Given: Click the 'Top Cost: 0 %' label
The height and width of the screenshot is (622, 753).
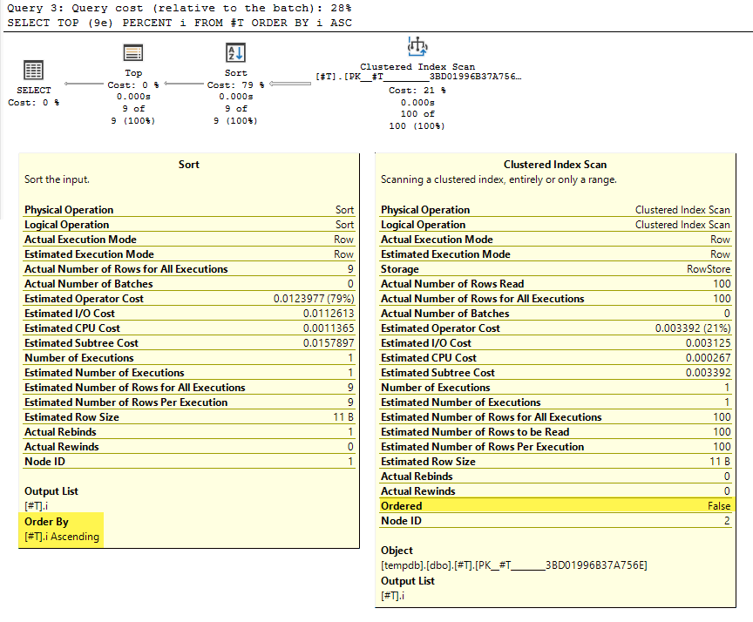Looking at the screenshot, I should [133, 79].
